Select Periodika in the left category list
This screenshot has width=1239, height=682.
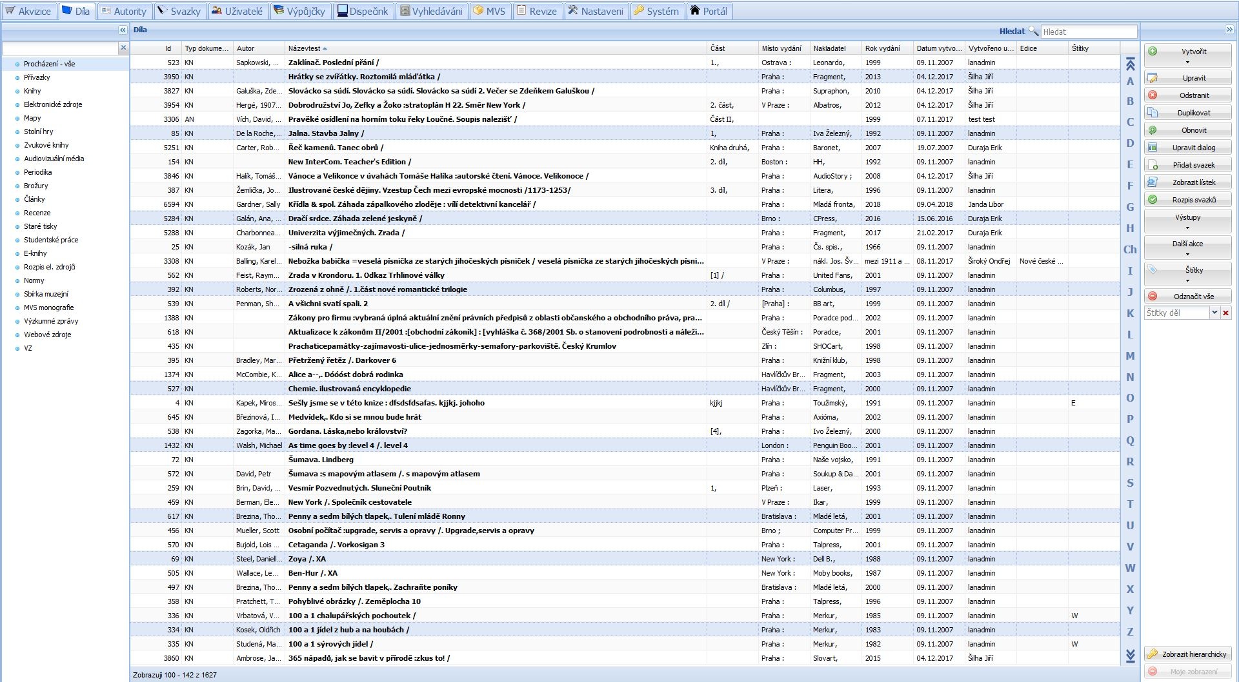click(x=37, y=172)
